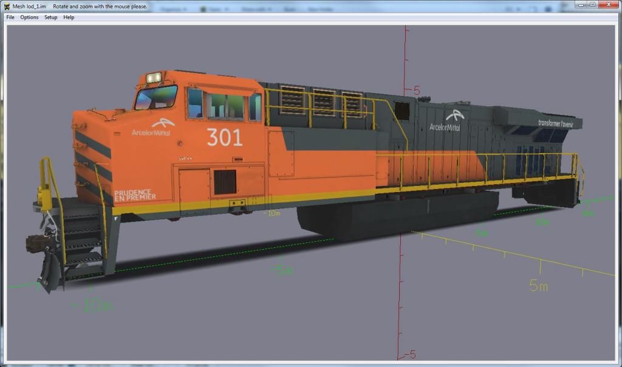Minimize the Mesh lod_1.im window
Screen dimensions: 622x367
(x=581, y=5)
